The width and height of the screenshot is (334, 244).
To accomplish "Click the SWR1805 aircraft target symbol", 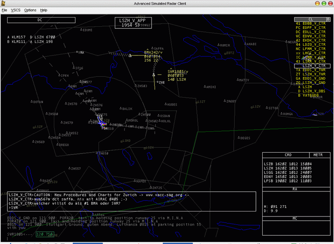I will pos(154,75).
